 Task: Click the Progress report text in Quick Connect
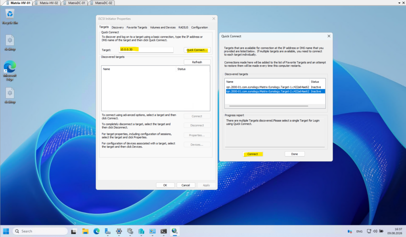(x=273, y=122)
